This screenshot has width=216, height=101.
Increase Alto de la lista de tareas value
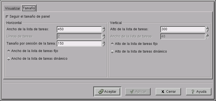[x=207, y=28]
